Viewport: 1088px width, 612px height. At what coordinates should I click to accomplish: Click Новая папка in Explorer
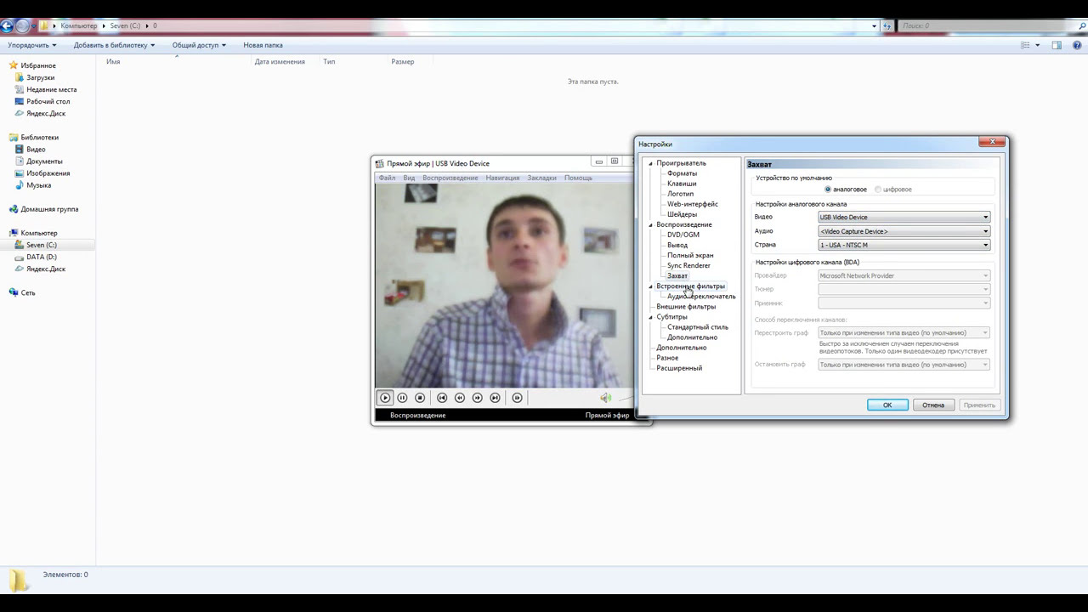(x=263, y=45)
